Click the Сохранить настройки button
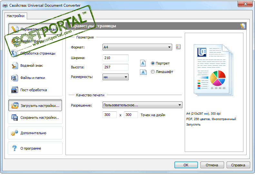This screenshot has width=255, height=175. tap(35, 118)
